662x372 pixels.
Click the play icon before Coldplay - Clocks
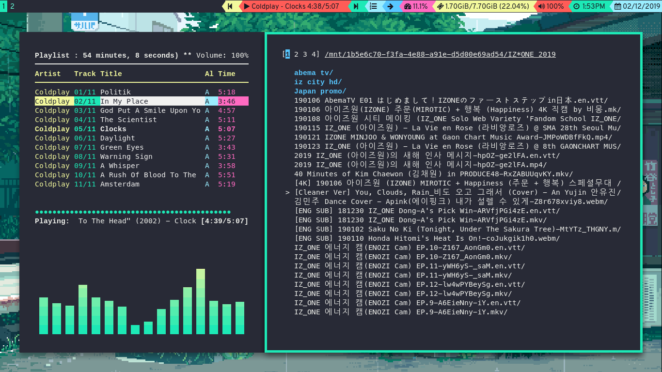247,6
